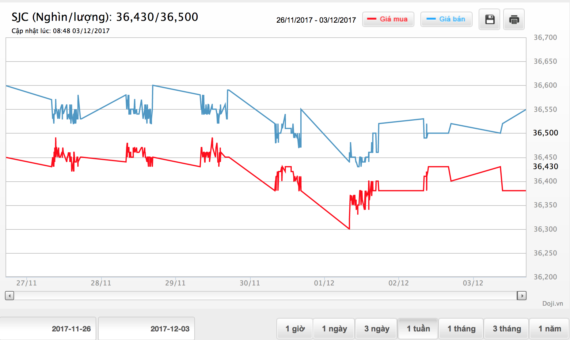Select the 3 tháng time range
The image size is (570, 340).
click(507, 329)
